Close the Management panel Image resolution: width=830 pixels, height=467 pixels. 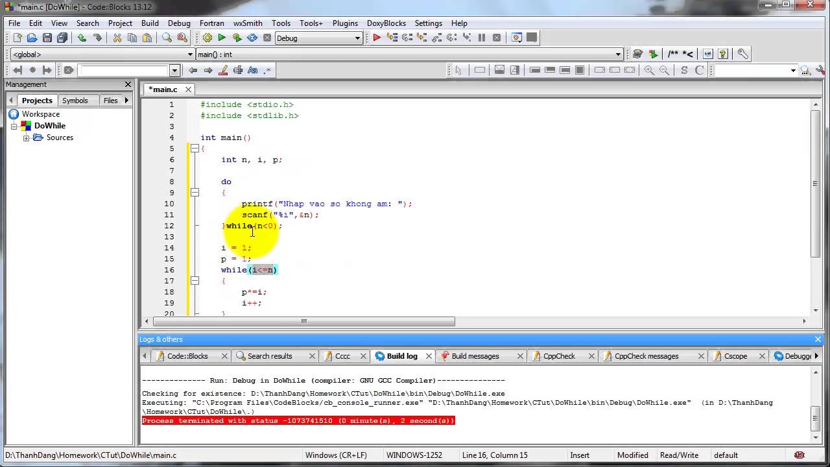pyautogui.click(x=128, y=84)
